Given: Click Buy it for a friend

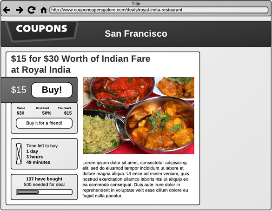Looking at the screenshot, I should click(44, 123).
